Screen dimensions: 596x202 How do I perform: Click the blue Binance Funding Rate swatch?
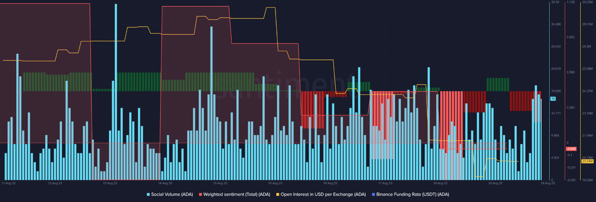click(x=374, y=194)
